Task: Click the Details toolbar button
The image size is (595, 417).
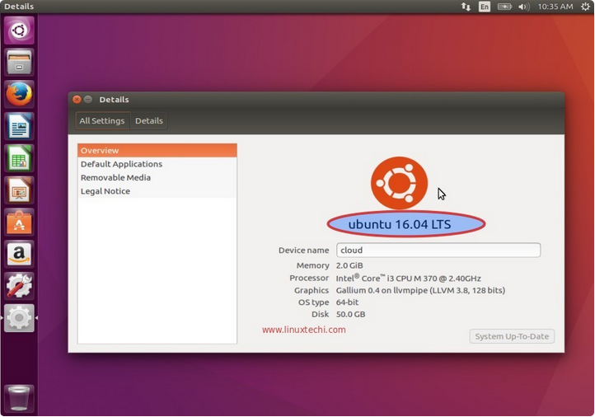Action: click(148, 120)
